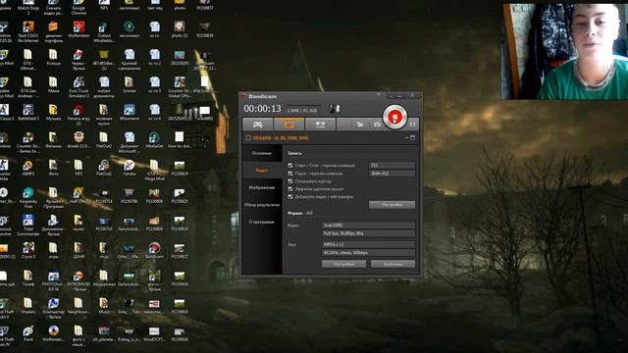Open Bandicam help question mark
Screen dimensions: 628x353
pos(378,96)
